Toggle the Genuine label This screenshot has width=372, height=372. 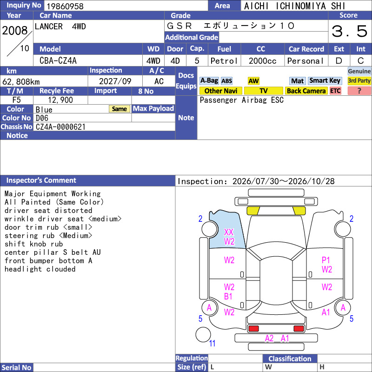point(359,71)
